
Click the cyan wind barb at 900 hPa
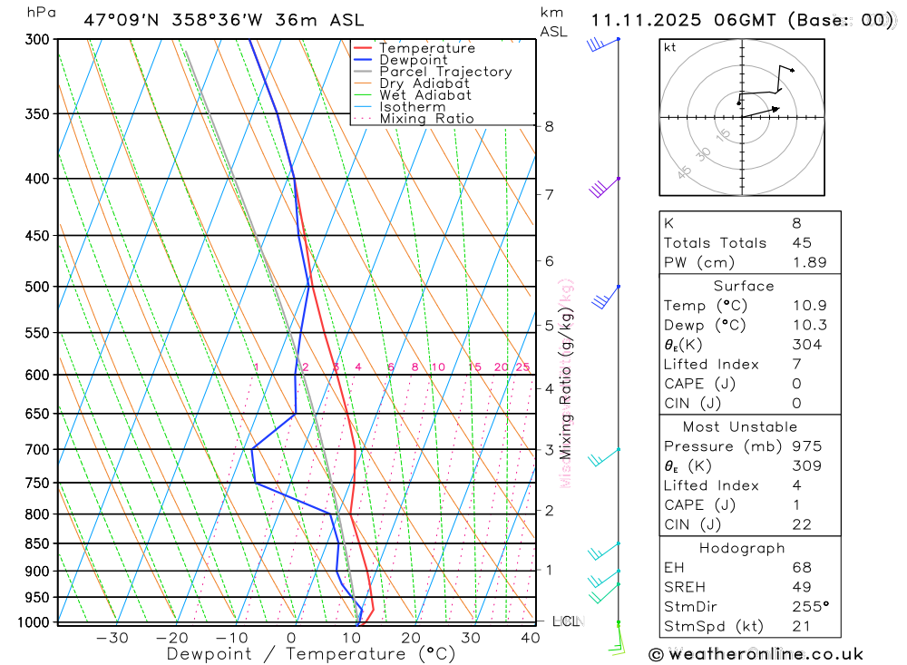(604, 579)
